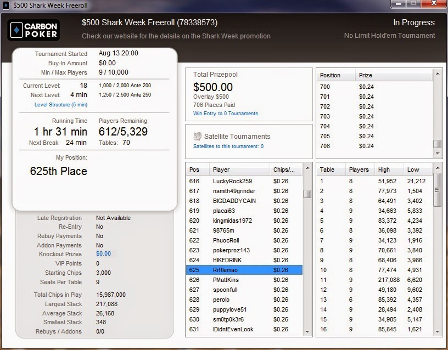Select player kingmidas1972 row

pos(244,221)
